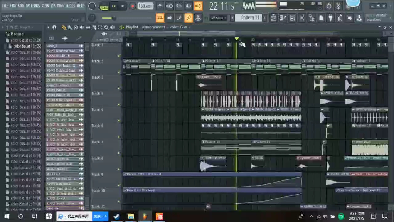
Task: Select 'KSHMR Tape Stop 01' in picker
Action: pos(65,183)
